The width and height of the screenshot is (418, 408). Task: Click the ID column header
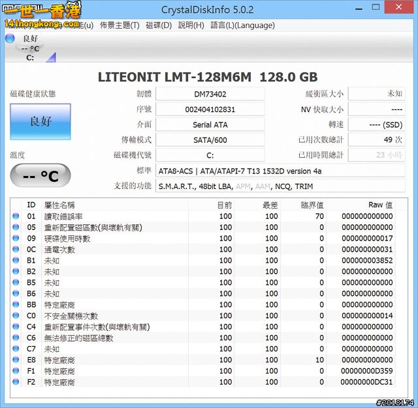tap(31, 205)
